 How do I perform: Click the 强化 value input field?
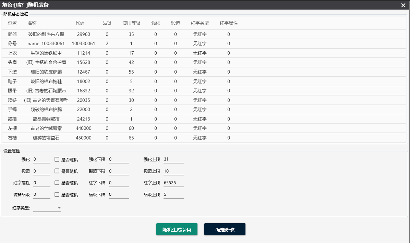[x=41, y=159]
